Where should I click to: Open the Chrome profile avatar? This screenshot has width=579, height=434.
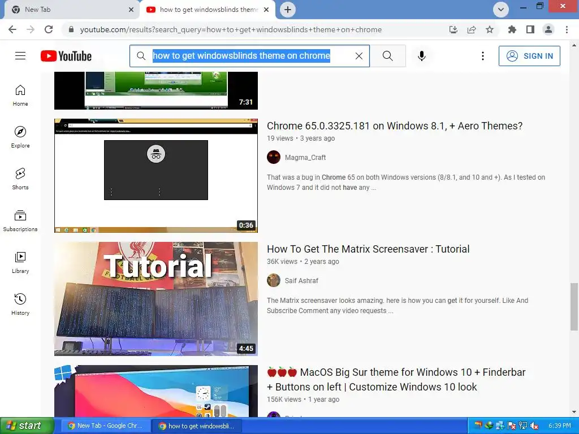tap(548, 29)
